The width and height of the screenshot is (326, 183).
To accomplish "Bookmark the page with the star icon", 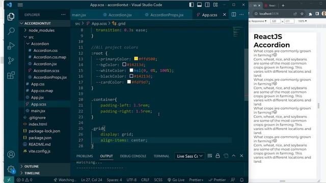I will click(x=302, y=14).
